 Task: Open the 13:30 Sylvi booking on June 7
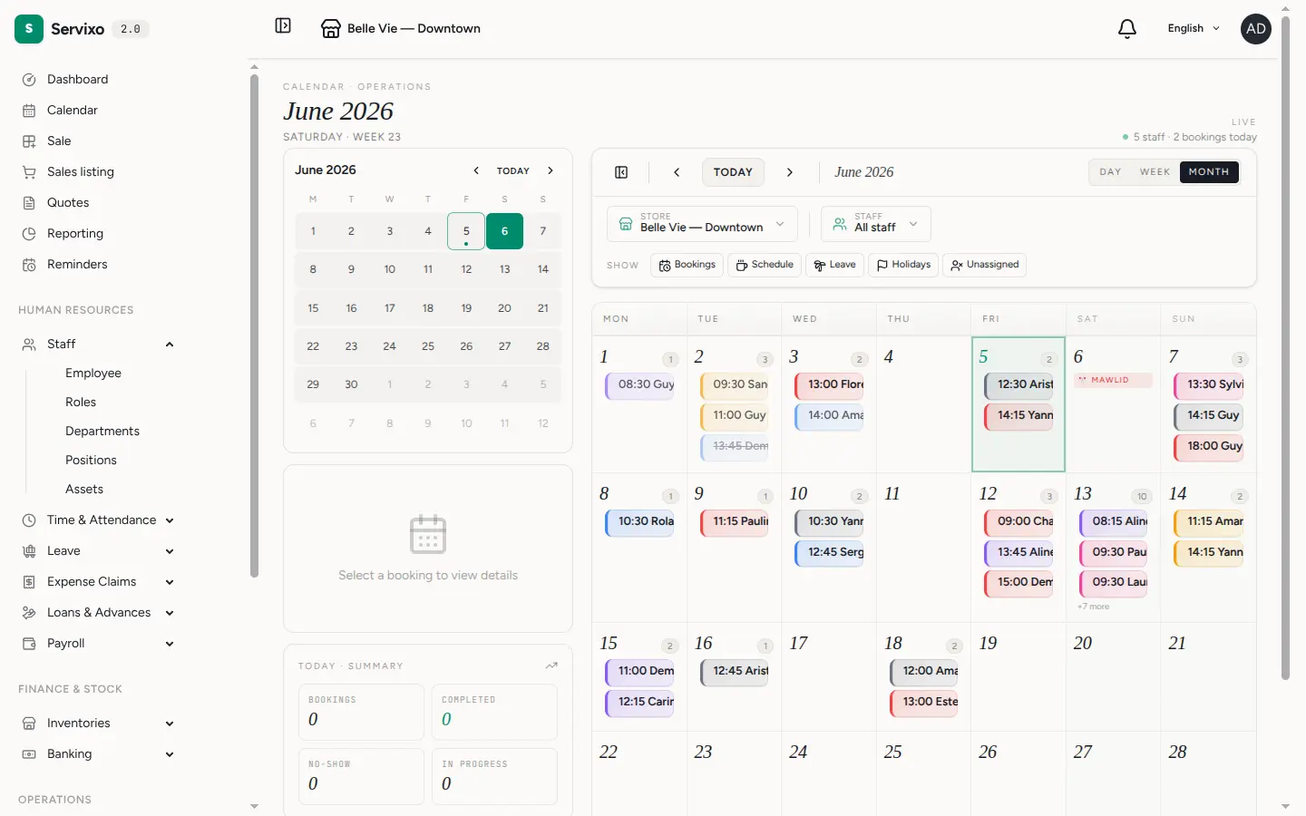1209,385
